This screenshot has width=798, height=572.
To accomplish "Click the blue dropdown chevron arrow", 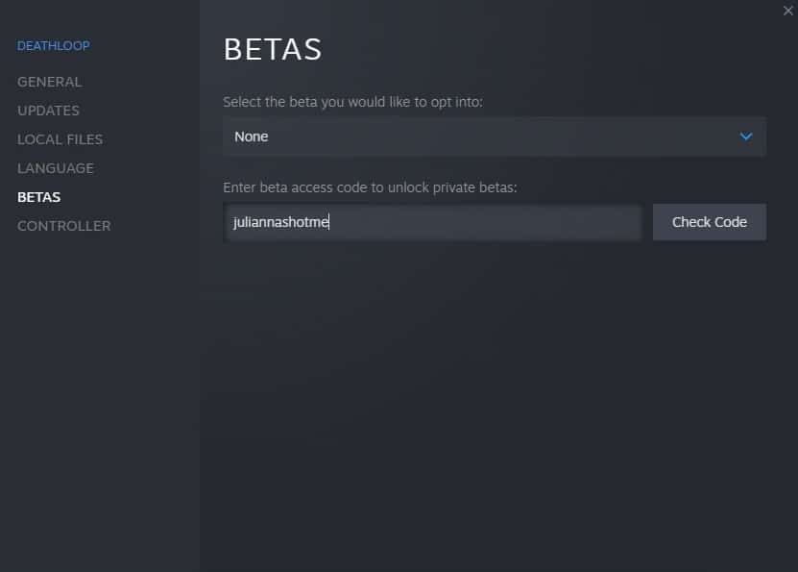I will [x=745, y=137].
